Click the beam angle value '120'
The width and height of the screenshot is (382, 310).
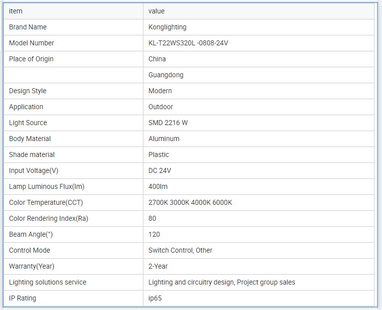154,234
